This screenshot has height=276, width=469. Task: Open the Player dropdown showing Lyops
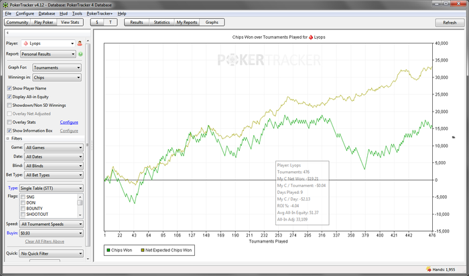coord(48,43)
